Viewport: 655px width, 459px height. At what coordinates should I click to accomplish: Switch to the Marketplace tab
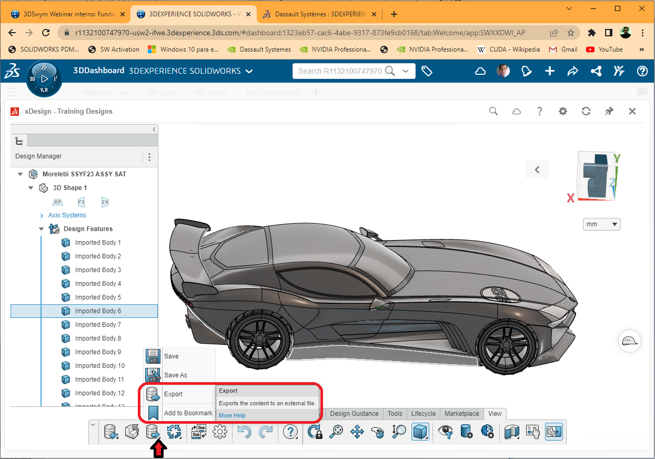(462, 414)
